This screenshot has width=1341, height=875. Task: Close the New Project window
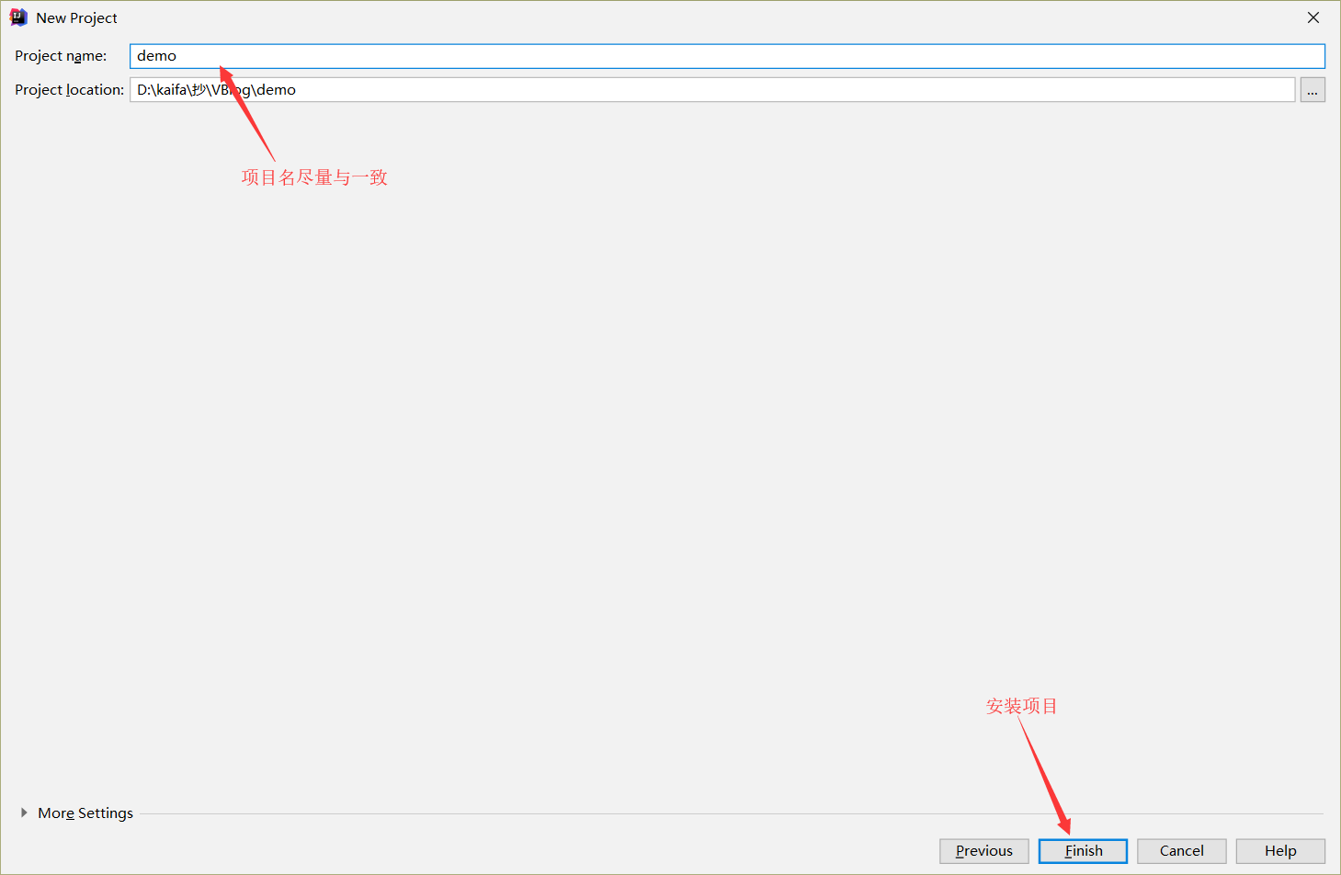pos(1313,17)
